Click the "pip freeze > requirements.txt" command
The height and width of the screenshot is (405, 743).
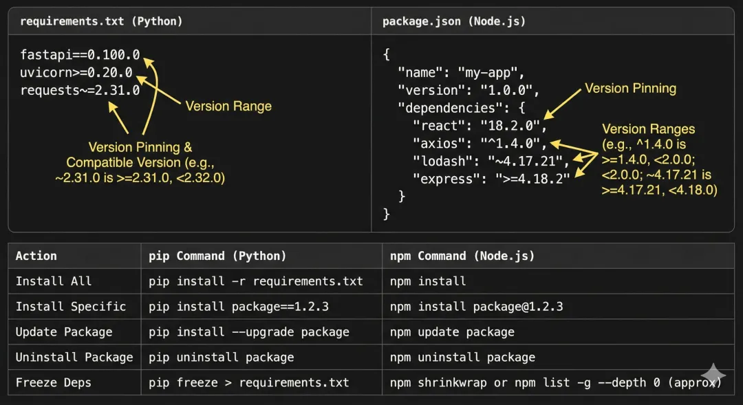pos(249,382)
